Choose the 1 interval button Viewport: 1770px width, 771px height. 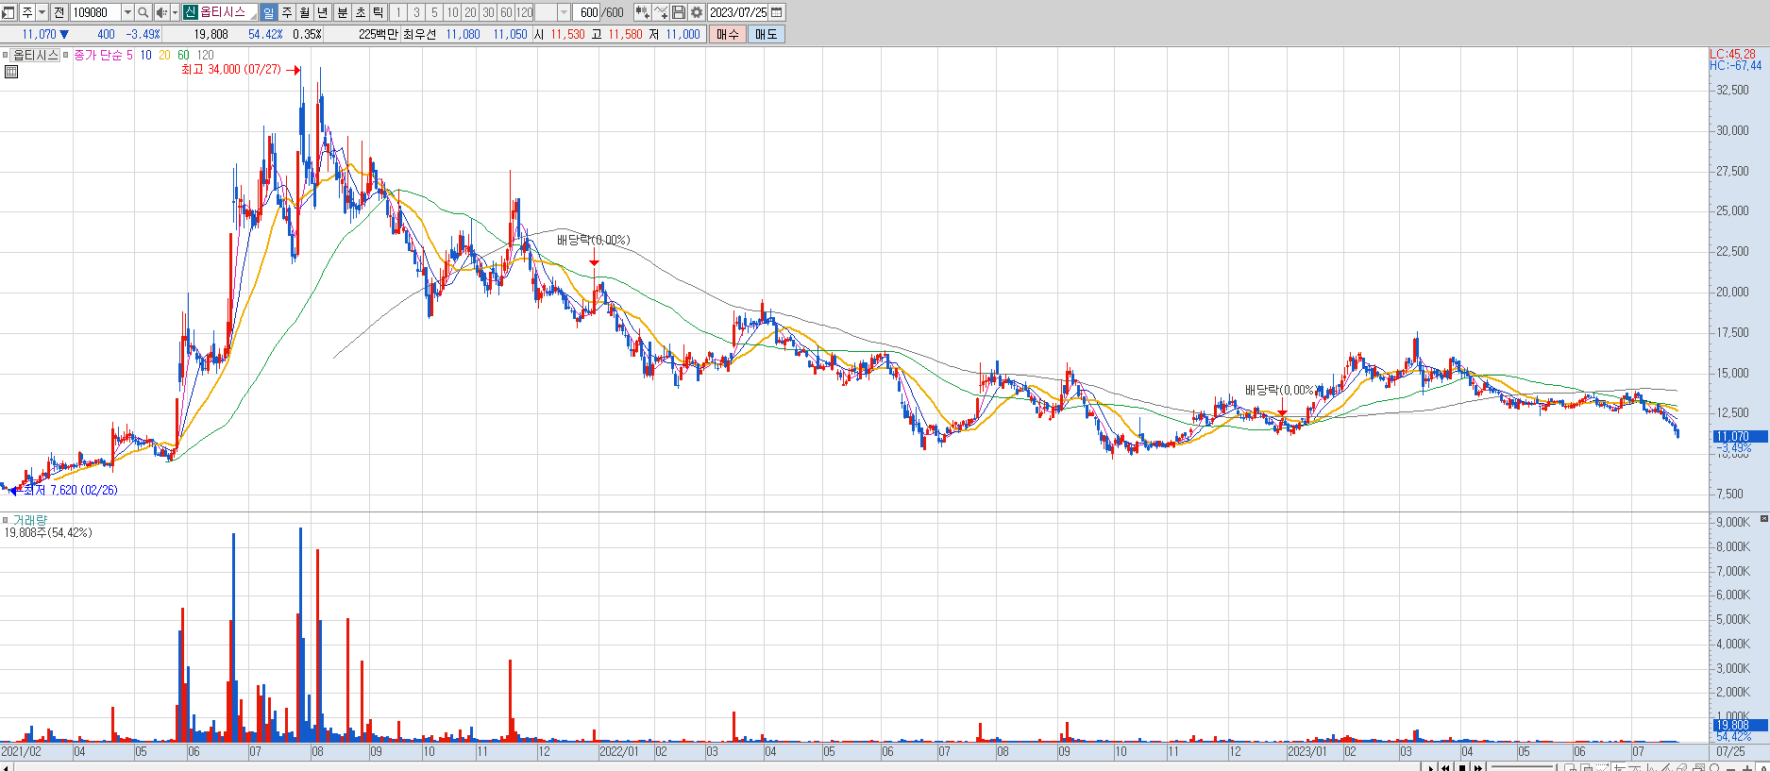point(398,12)
